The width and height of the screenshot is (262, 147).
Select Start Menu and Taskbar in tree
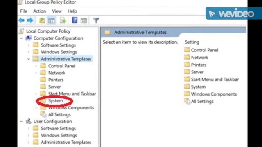72,94
